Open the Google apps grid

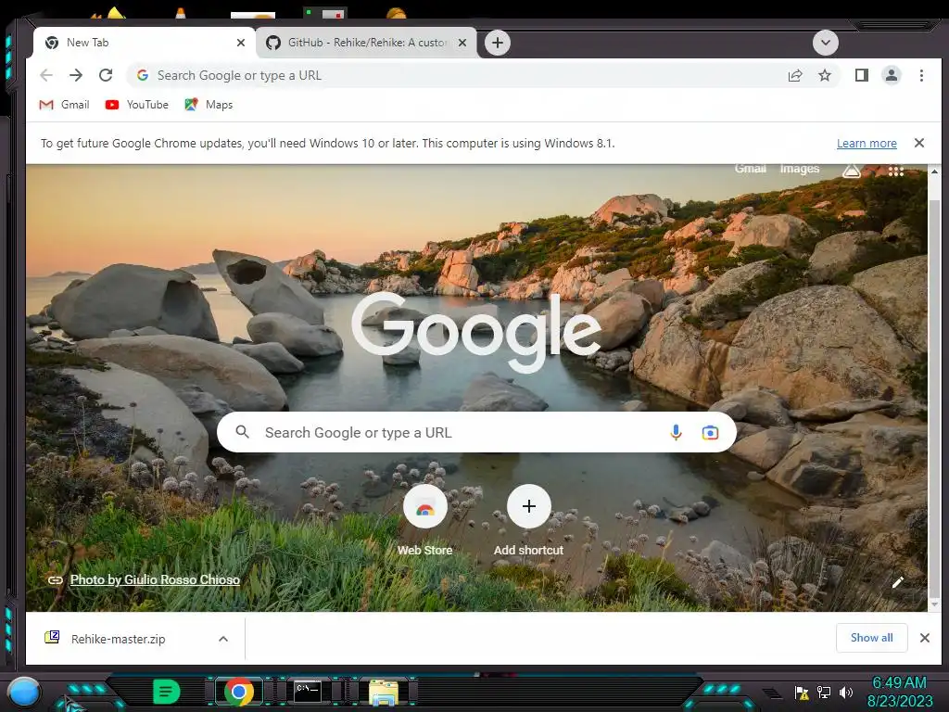[x=896, y=172]
